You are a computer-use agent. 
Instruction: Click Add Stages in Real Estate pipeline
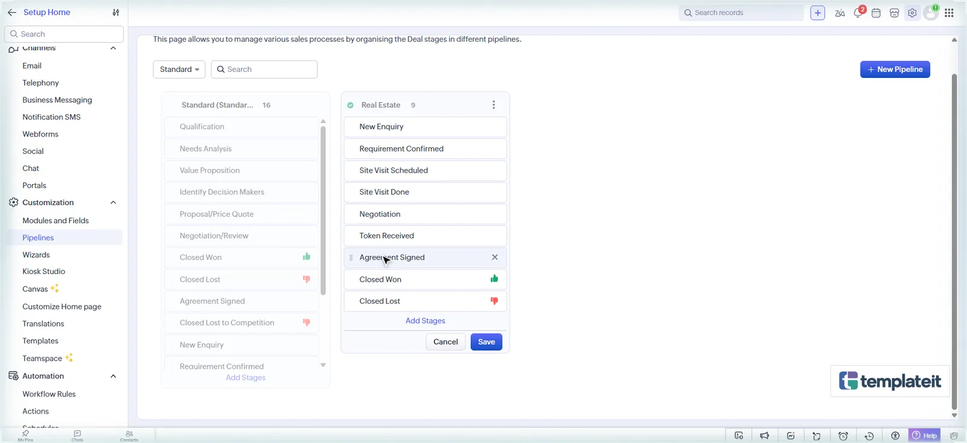coord(425,320)
